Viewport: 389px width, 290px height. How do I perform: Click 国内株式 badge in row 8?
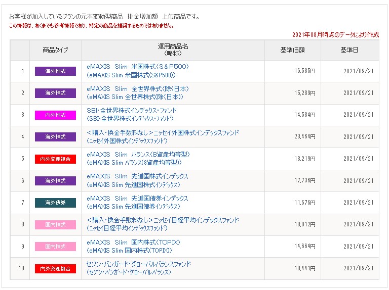tap(55, 225)
